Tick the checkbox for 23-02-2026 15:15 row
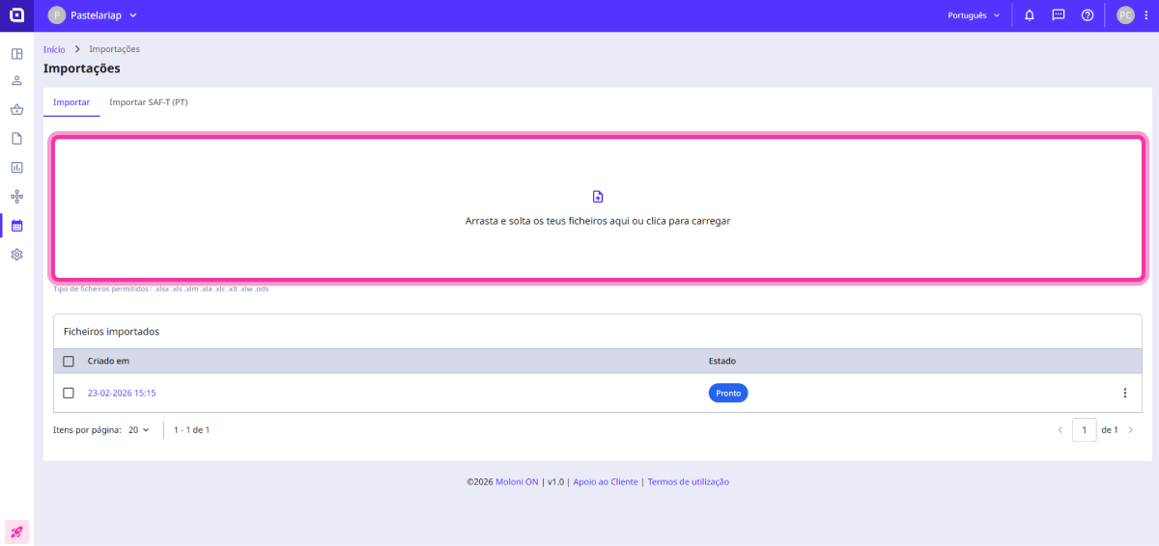Viewport: 1159px width, 546px height. pyautogui.click(x=69, y=393)
